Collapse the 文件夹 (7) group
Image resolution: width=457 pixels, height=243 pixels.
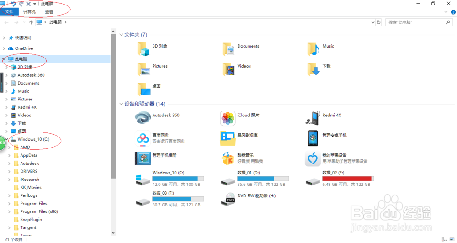(x=121, y=35)
